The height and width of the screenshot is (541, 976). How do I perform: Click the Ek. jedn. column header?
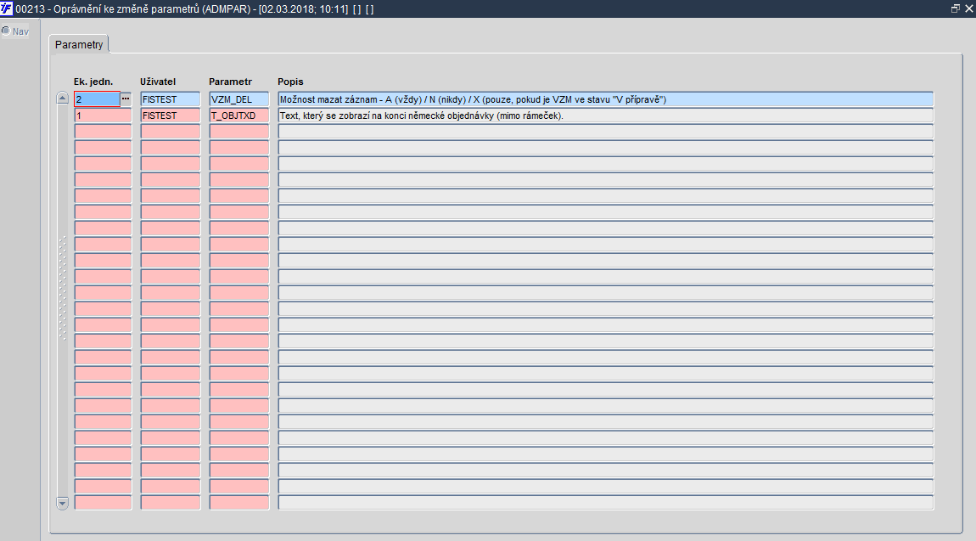click(x=93, y=82)
